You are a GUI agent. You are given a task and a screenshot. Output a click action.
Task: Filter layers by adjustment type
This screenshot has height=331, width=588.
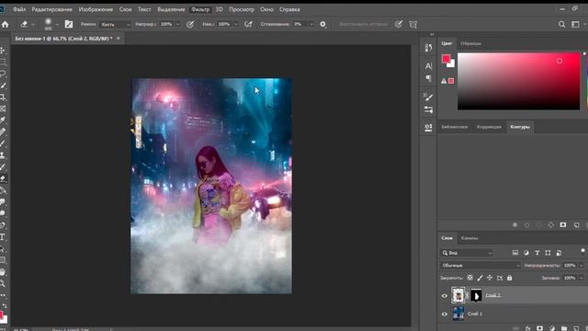(x=526, y=253)
